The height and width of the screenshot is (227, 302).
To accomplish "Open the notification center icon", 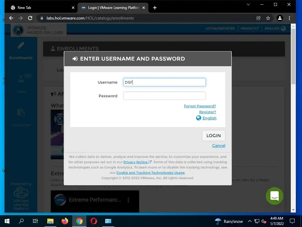I will click(292, 221).
